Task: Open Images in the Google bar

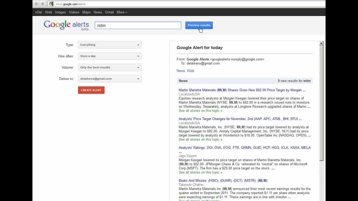Action: [x=60, y=12]
